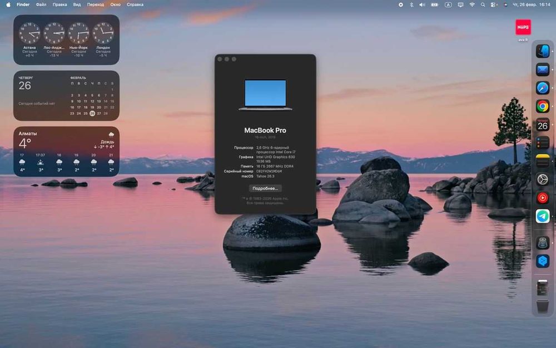Switch the keyboard input source icon
The width and height of the screenshot is (556, 348).
[x=448, y=4]
